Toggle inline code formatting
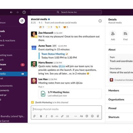The width and height of the screenshot is (133, 133). pyautogui.click(x=57, y=116)
